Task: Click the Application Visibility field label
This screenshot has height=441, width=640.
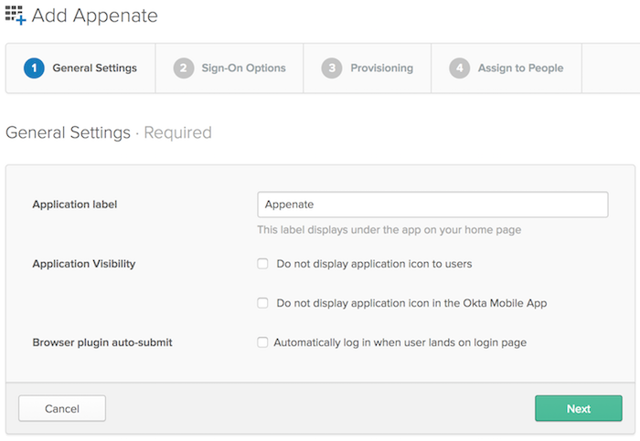Action: (x=83, y=264)
